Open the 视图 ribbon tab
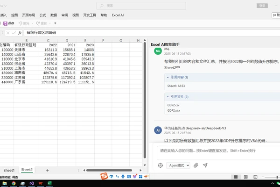The height and width of the screenshot is (187, 280). pyautogui.click(x=76, y=15)
